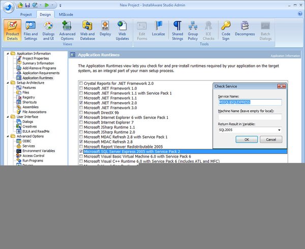Click Cancel in Check Service dialog
This screenshot has height=249, width=305.
point(271,139)
